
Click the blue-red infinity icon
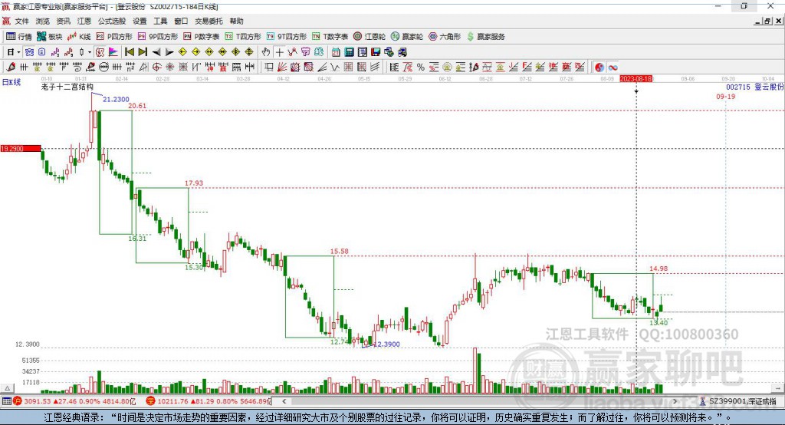[613, 68]
